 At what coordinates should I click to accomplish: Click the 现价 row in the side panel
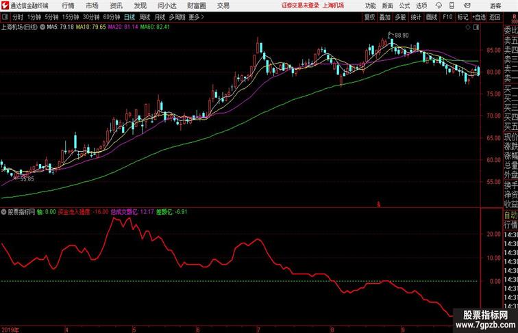(510, 137)
